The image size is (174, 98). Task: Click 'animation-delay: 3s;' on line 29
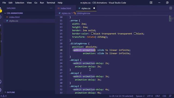[x=88, y=80]
